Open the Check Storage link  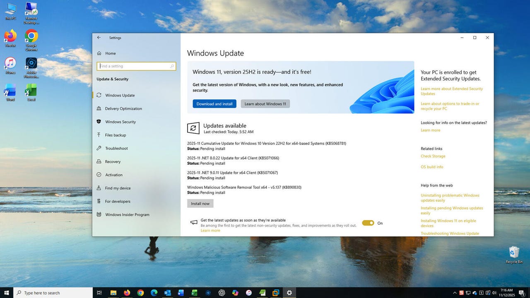(x=433, y=156)
